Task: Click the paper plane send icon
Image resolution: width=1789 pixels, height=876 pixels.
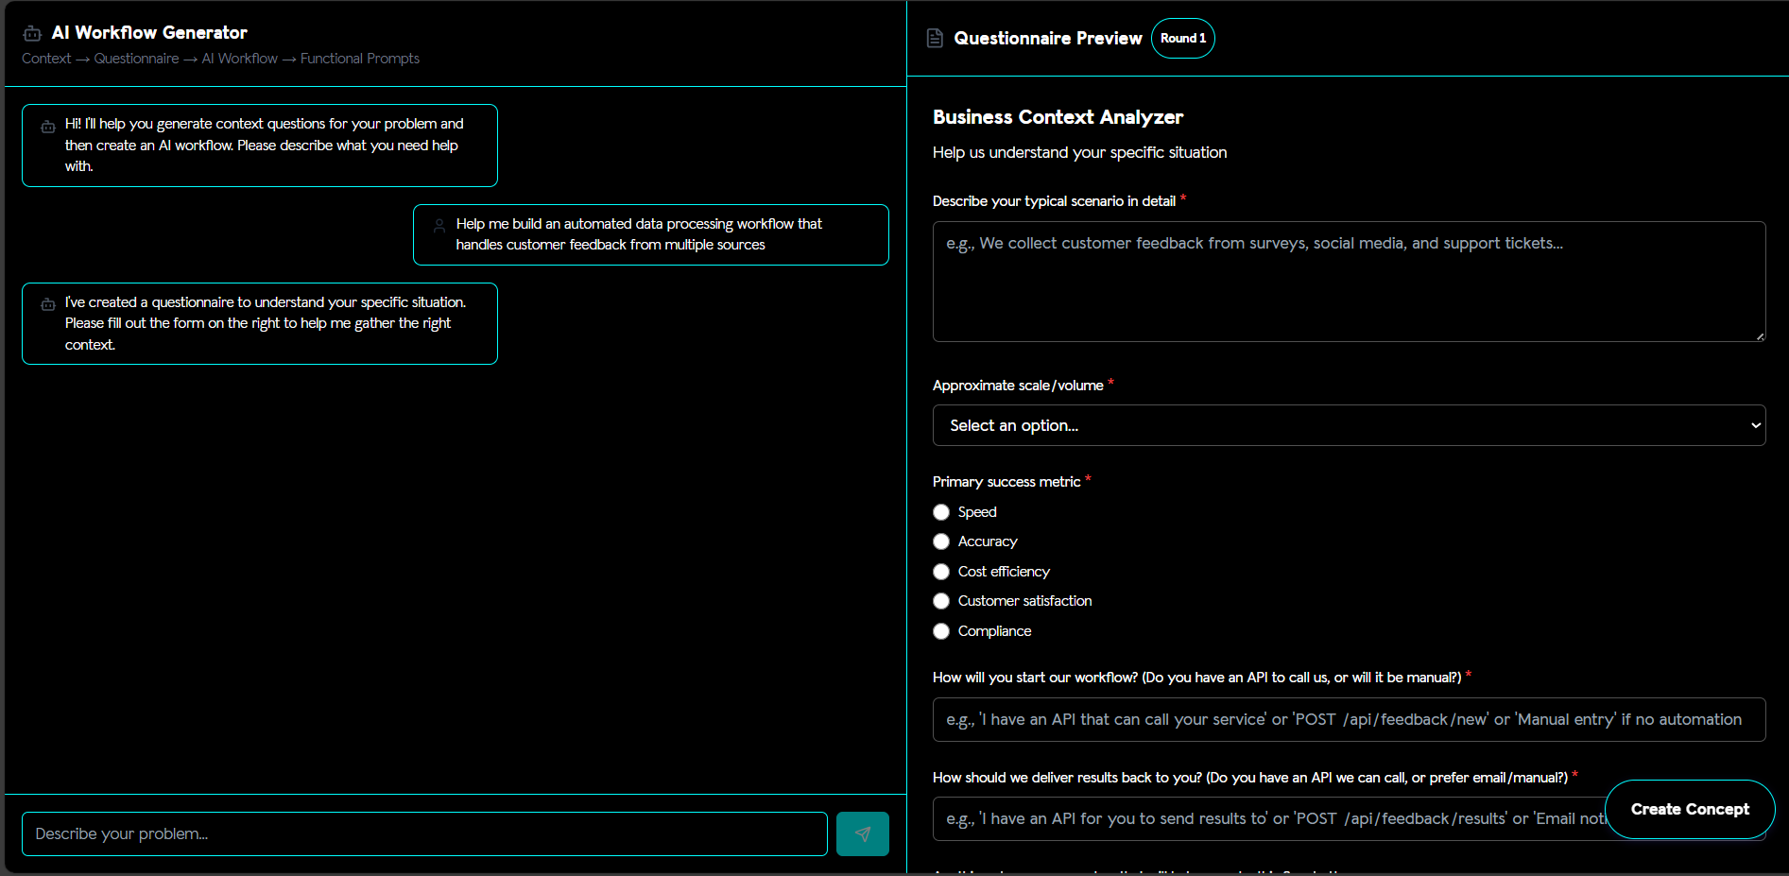Action: point(862,833)
